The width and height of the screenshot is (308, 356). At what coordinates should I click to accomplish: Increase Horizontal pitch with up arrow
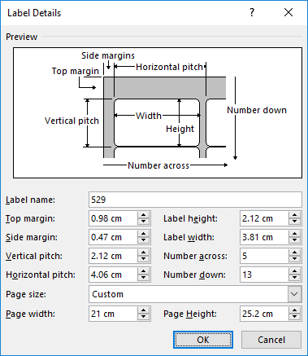click(143, 271)
